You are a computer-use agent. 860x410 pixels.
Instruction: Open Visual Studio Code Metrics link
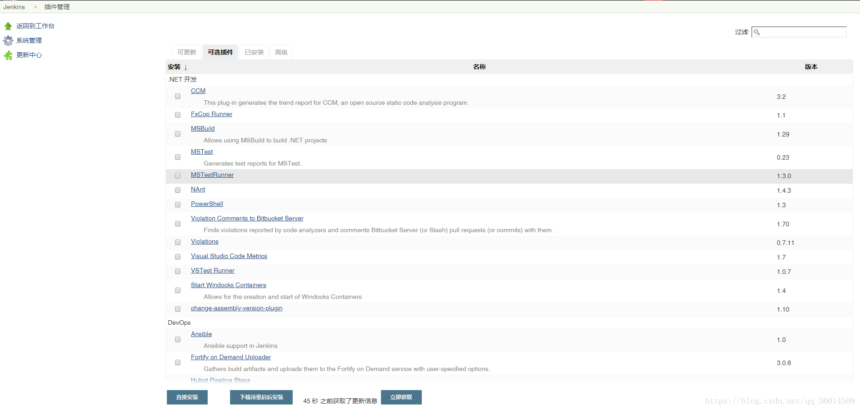tap(229, 256)
